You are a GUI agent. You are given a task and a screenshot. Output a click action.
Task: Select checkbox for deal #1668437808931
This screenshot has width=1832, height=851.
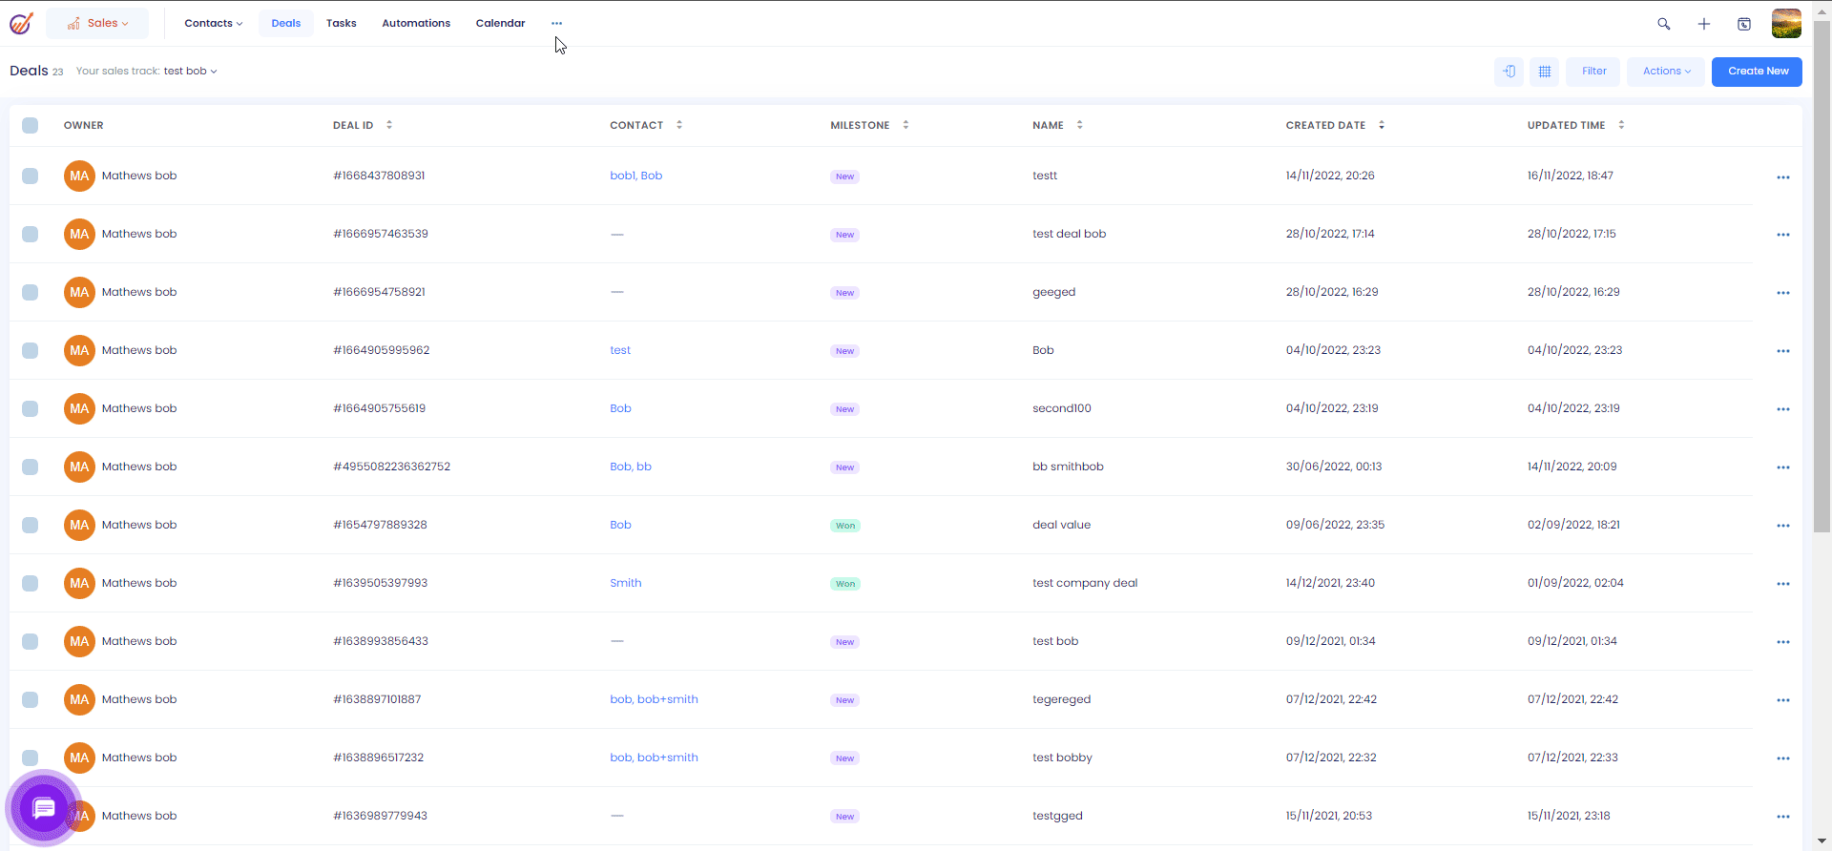31,176
